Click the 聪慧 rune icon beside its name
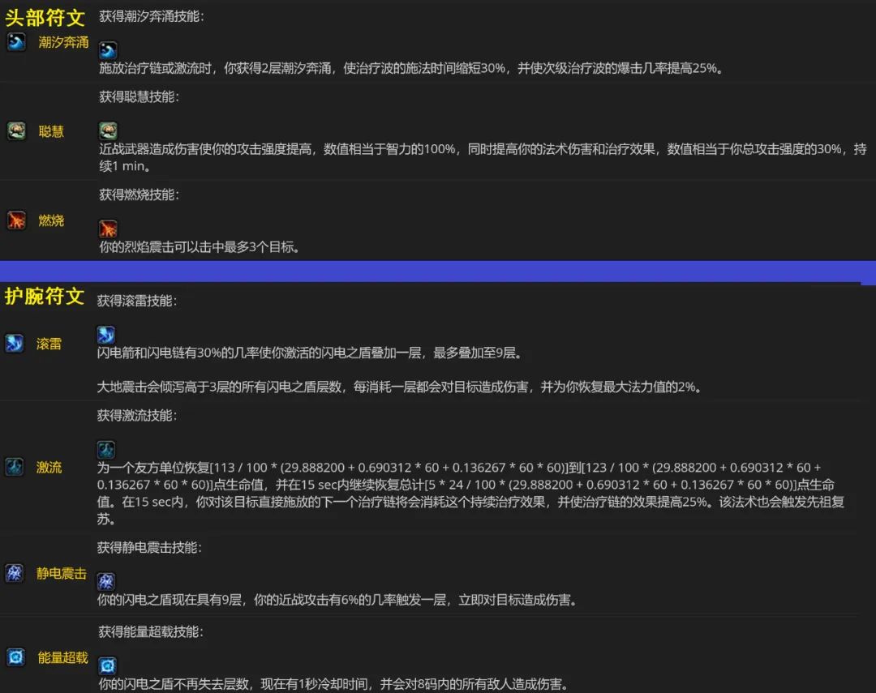Image resolution: width=876 pixels, height=693 pixels. (16, 131)
